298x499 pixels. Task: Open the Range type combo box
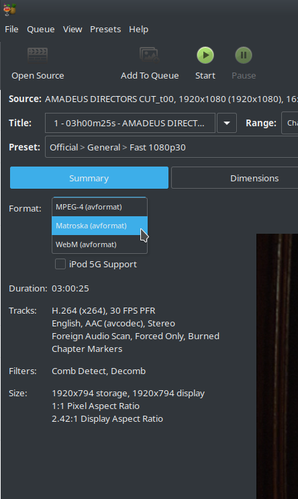[289, 123]
